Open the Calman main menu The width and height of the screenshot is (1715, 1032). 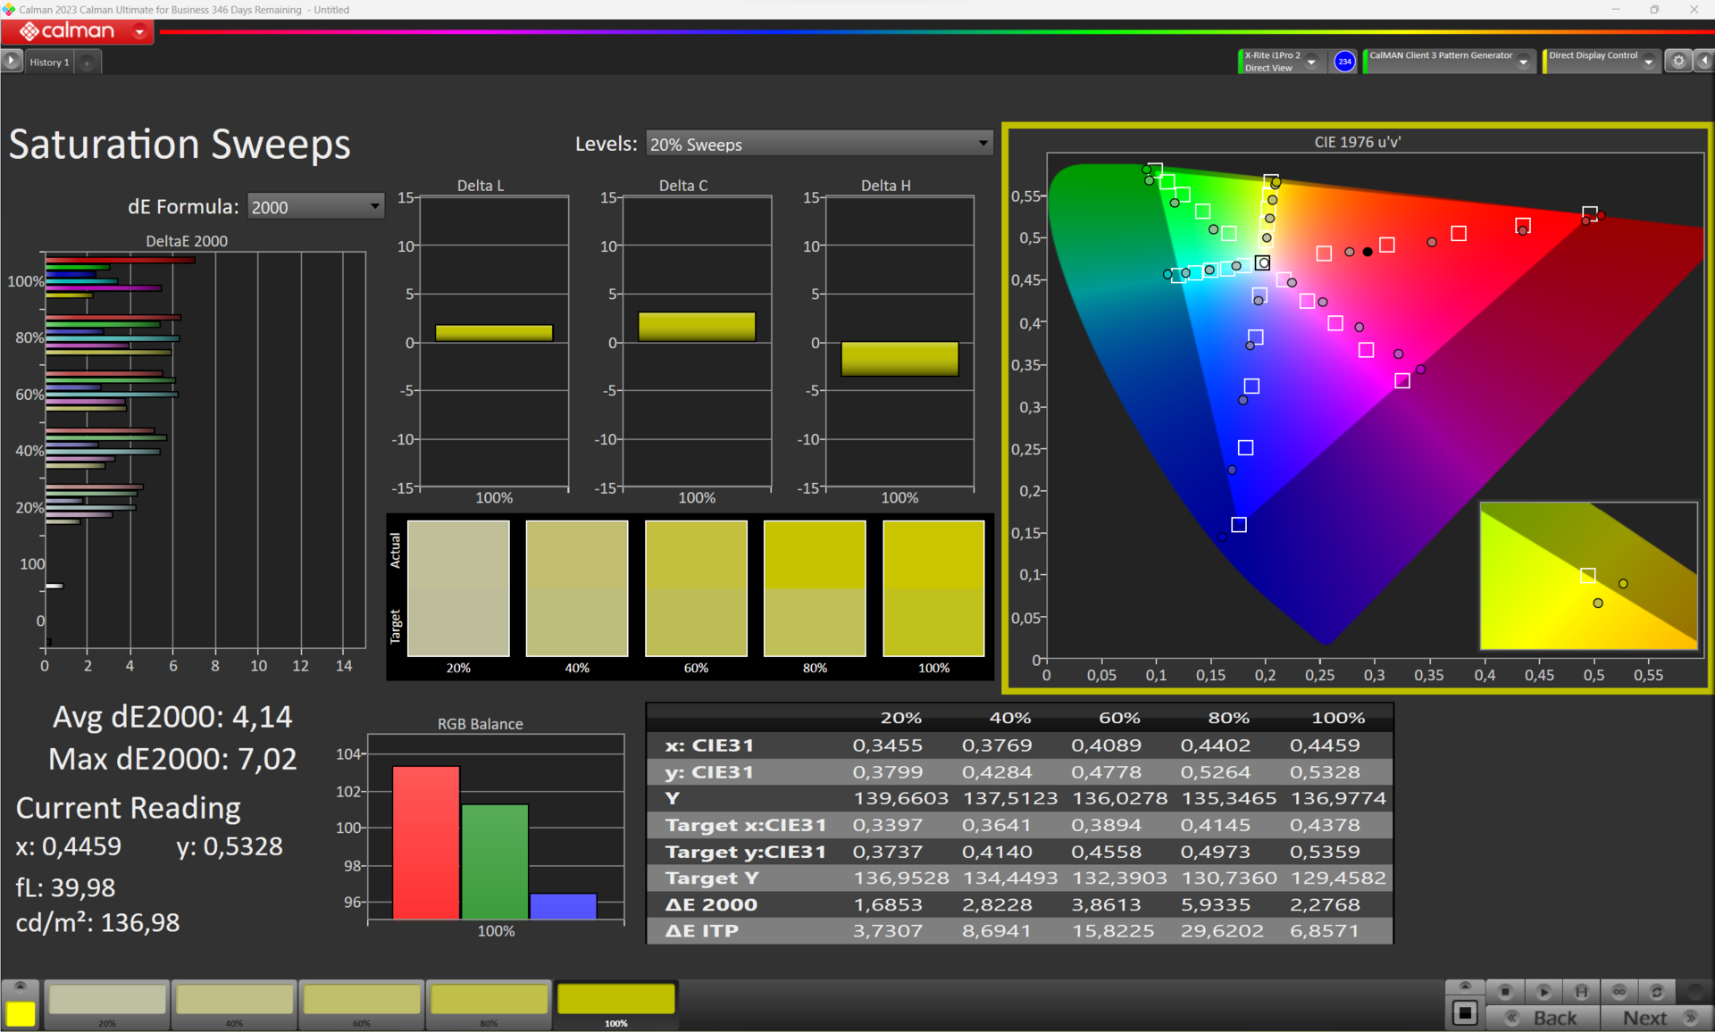(139, 31)
